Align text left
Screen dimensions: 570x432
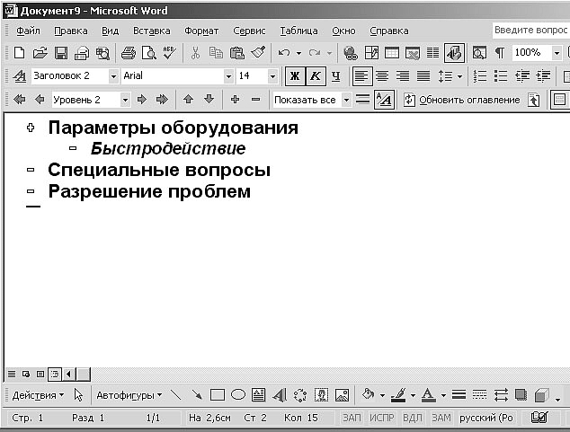(362, 75)
